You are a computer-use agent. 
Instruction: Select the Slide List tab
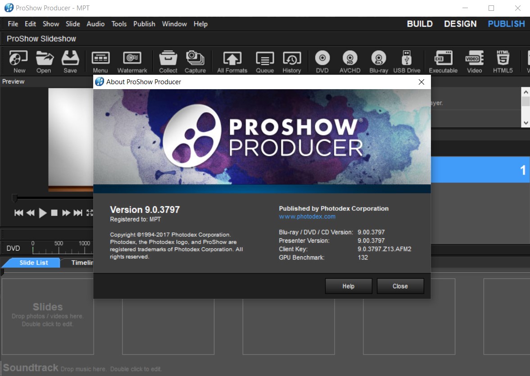33,263
